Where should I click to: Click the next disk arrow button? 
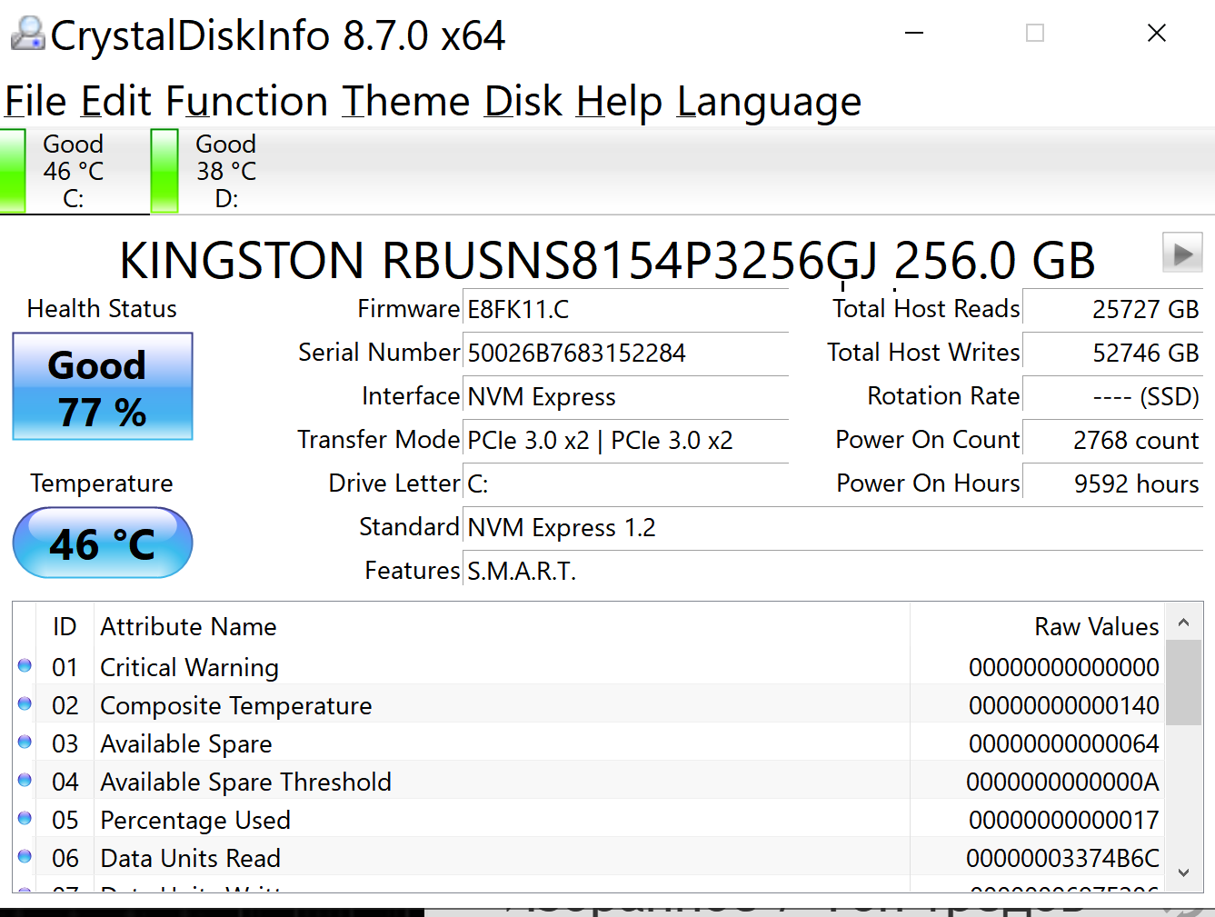(1182, 253)
